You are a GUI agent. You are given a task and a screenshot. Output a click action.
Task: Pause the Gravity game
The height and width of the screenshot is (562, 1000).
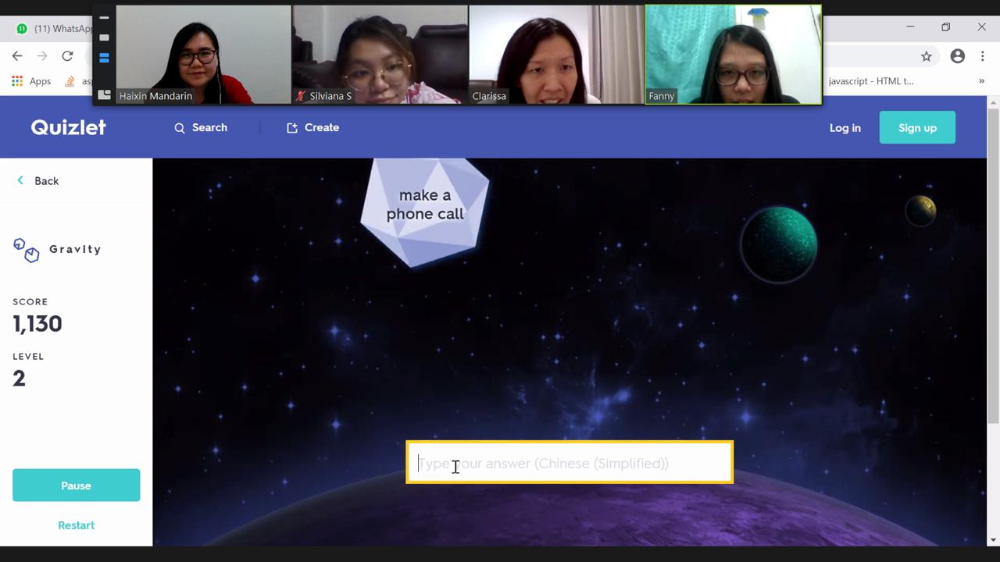point(76,486)
